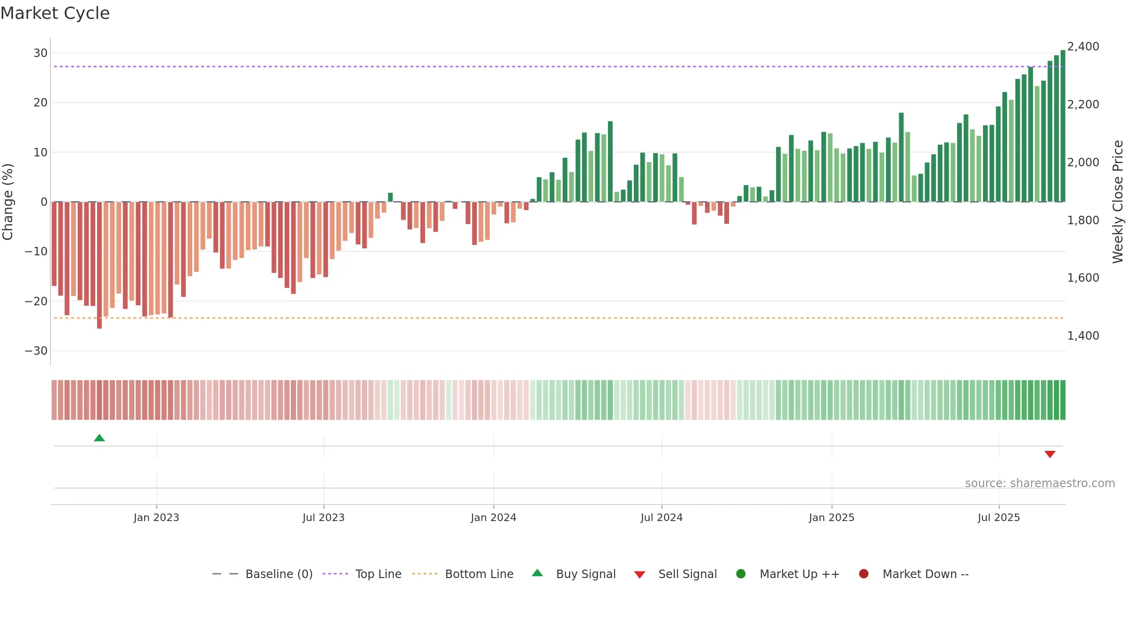Toggle the Market Up ++ legend entry
The width and height of the screenshot is (1131, 636).
[x=788, y=574]
